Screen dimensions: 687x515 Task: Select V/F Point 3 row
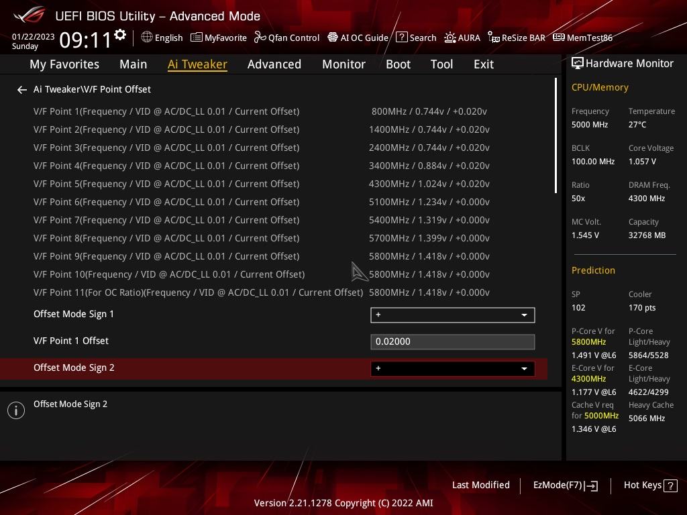[274, 148]
